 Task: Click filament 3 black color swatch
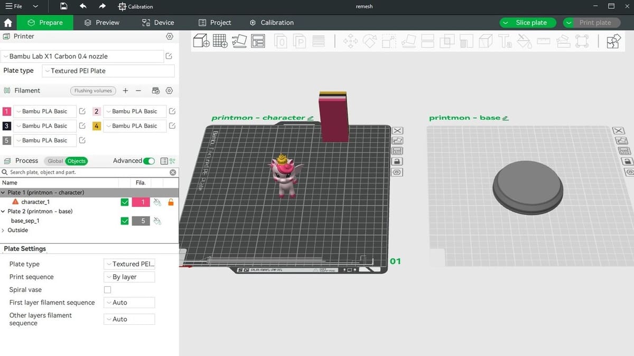pos(6,126)
